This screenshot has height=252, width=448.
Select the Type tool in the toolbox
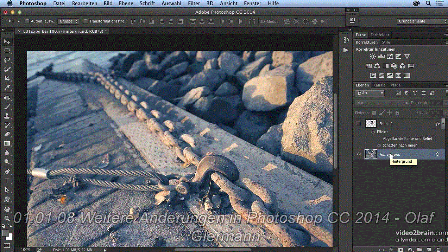coord(7,181)
